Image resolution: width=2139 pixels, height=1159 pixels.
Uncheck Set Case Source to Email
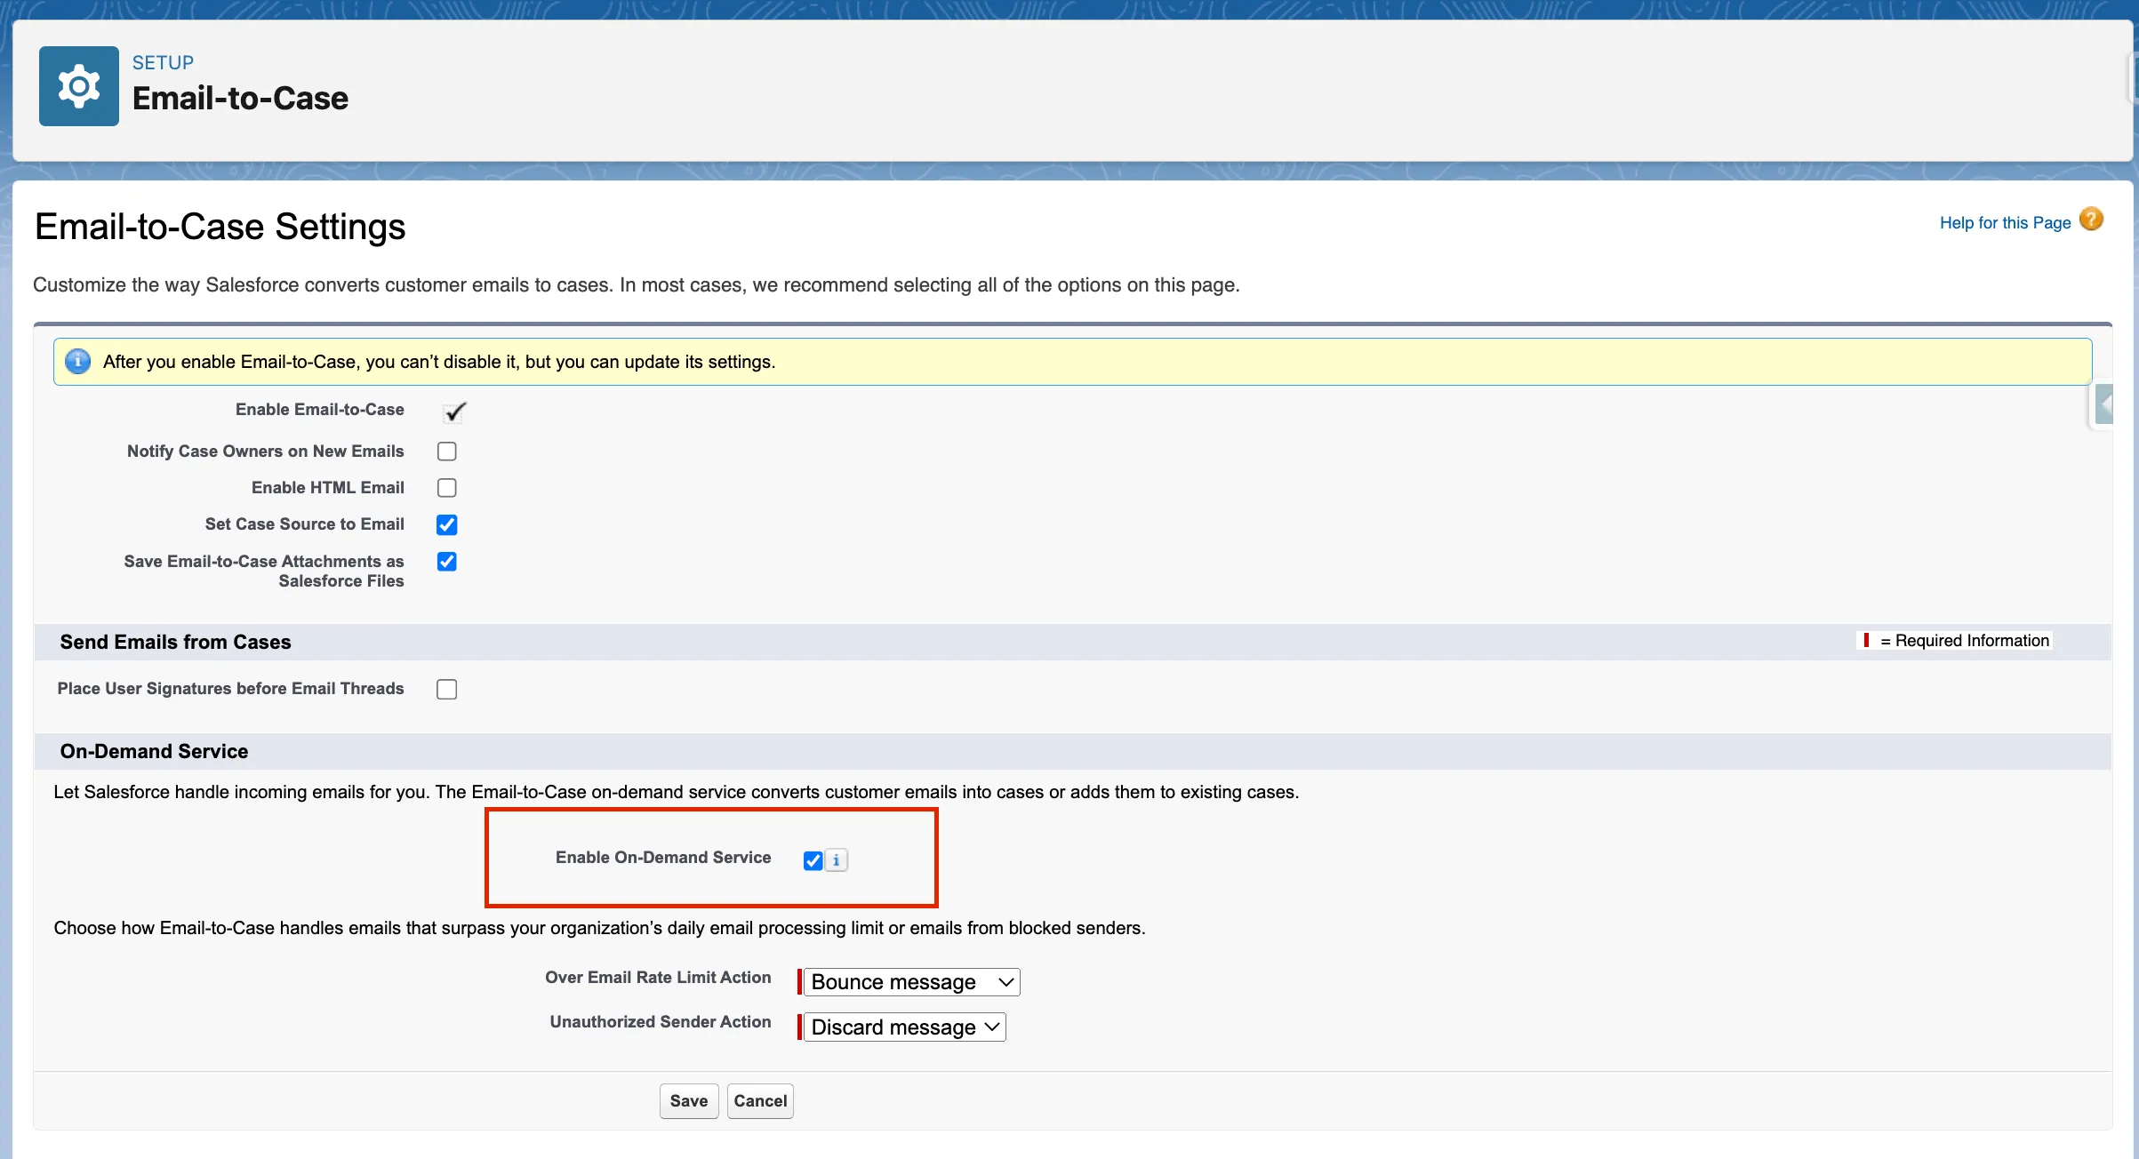pyautogui.click(x=446, y=524)
